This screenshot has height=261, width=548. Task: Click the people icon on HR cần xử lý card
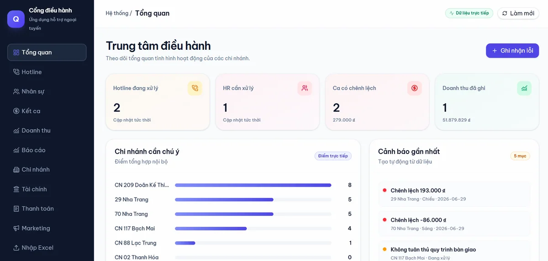[305, 88]
